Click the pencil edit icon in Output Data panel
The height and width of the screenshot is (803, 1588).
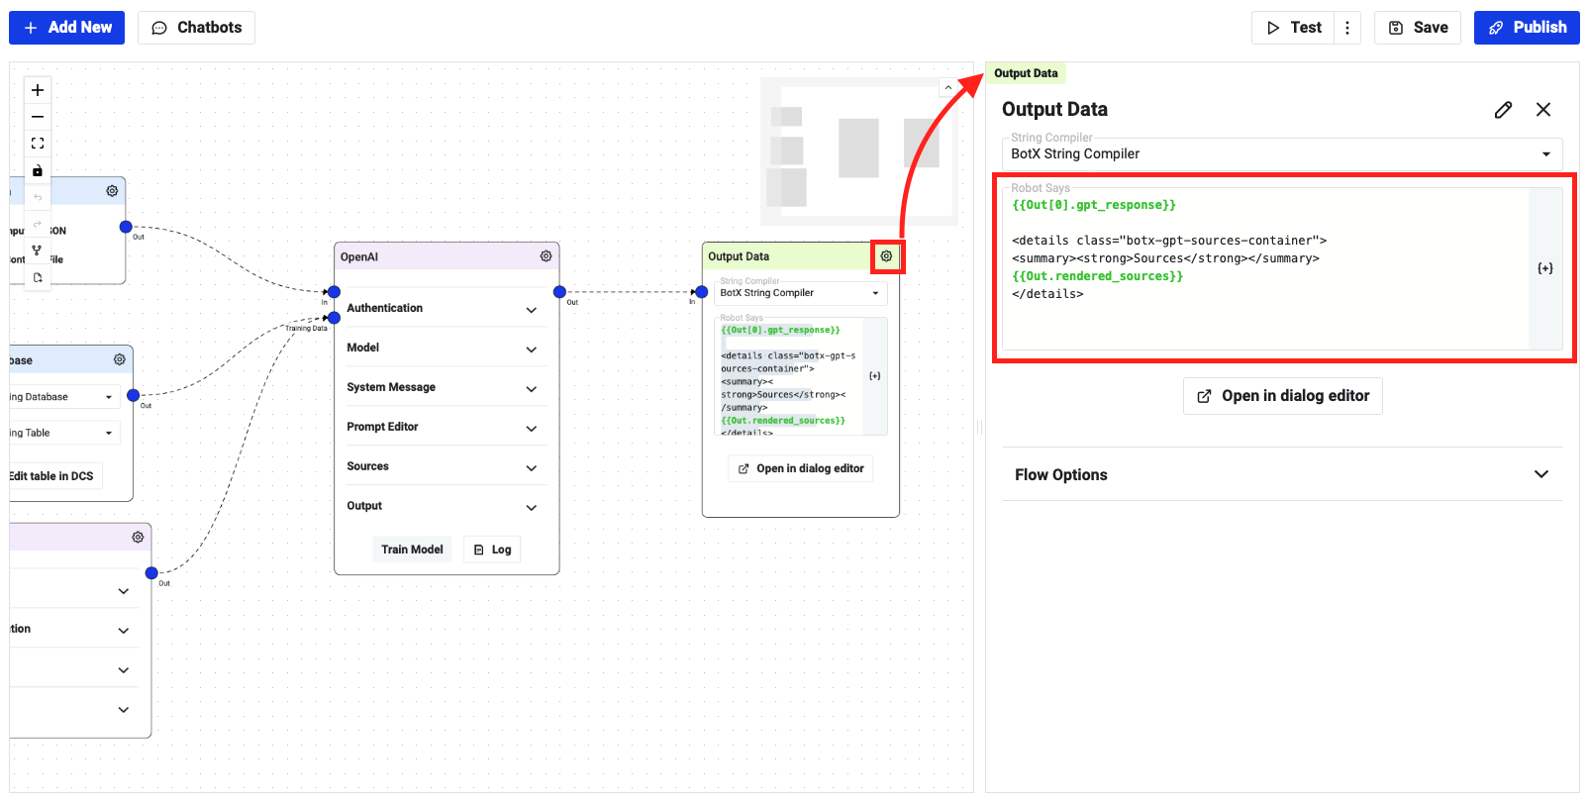pos(1503,110)
